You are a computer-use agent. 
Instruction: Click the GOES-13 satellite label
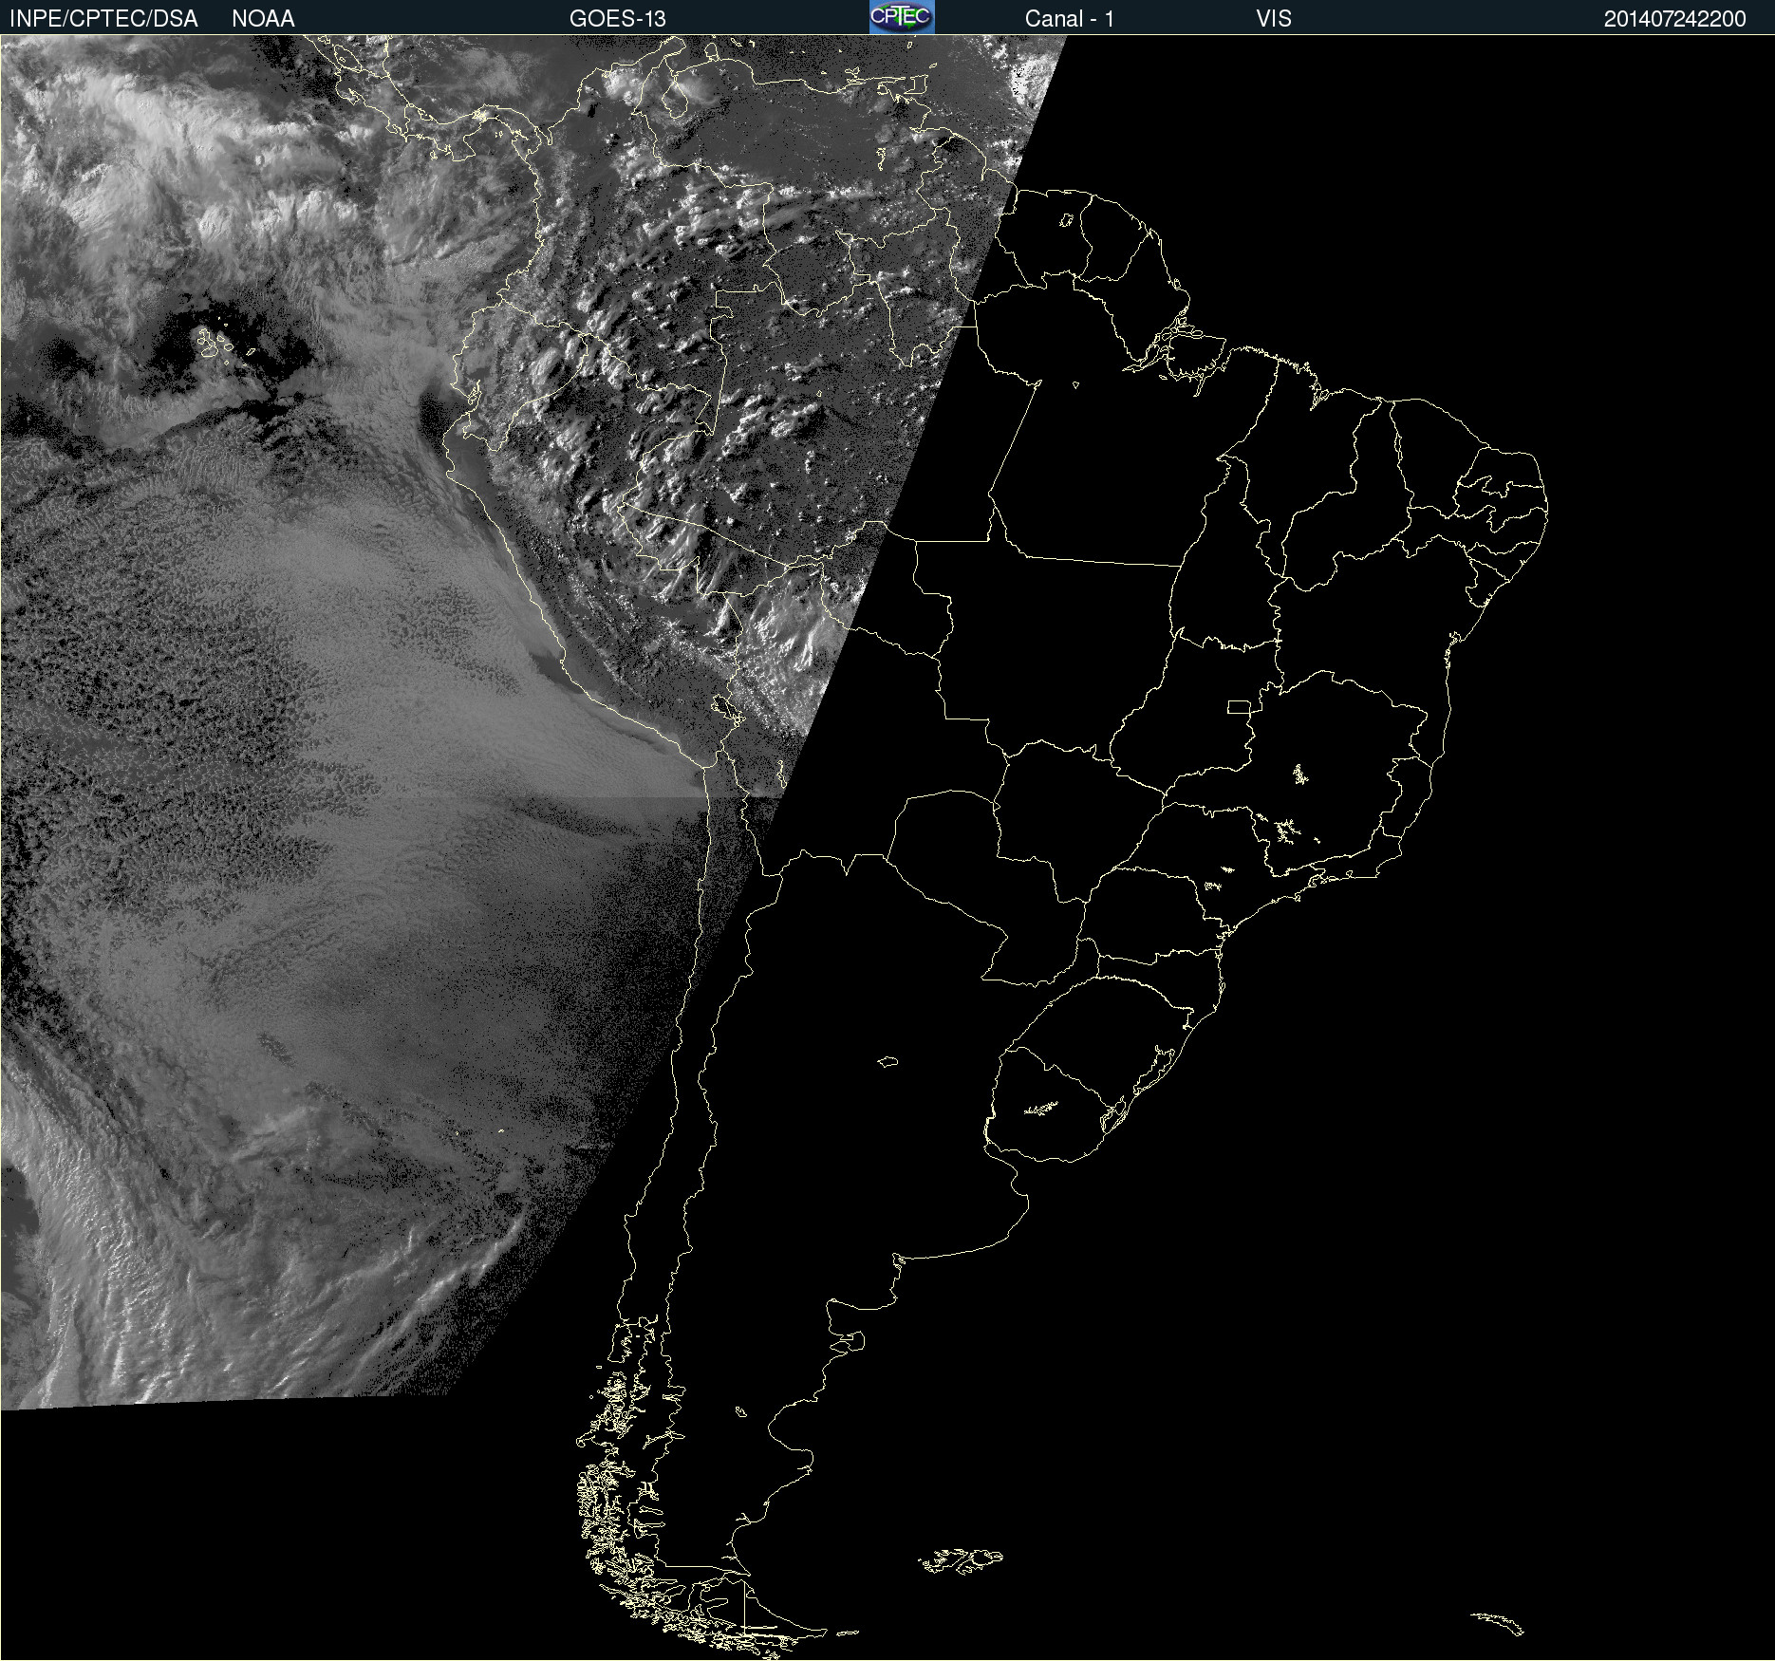click(x=617, y=19)
